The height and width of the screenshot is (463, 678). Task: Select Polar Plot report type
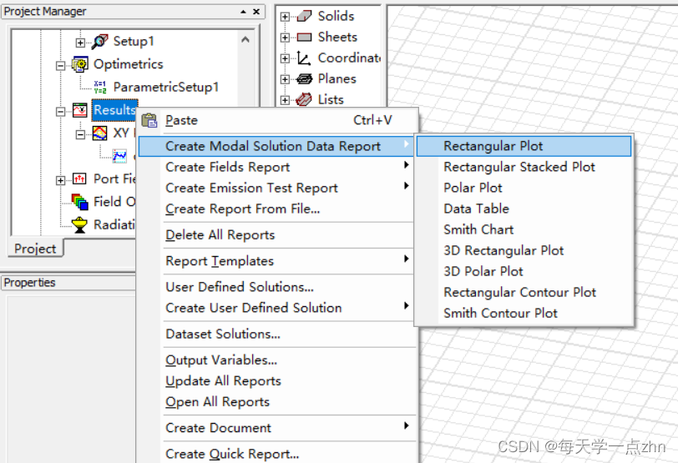point(524,188)
